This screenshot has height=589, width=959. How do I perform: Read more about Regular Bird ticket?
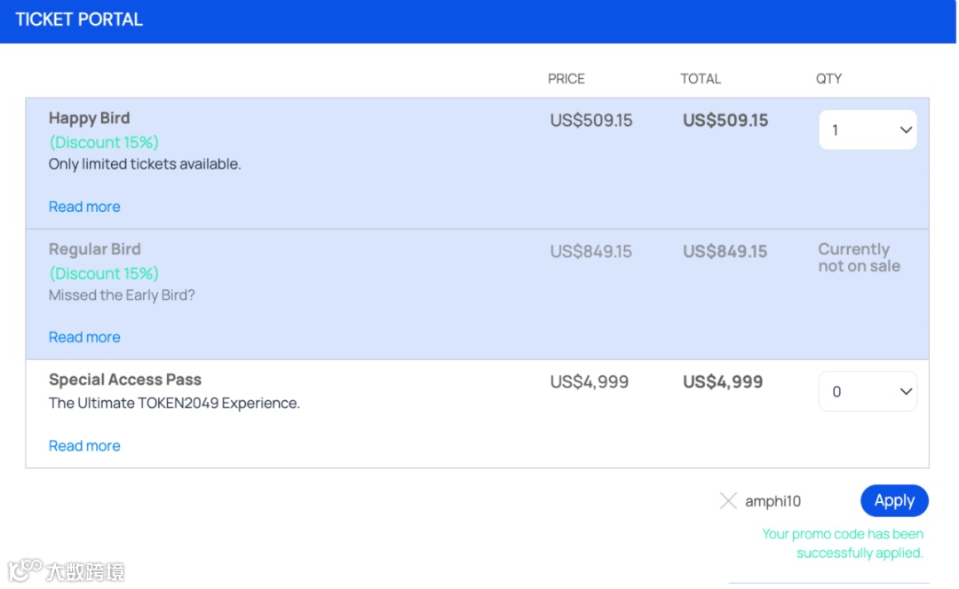[x=84, y=337]
